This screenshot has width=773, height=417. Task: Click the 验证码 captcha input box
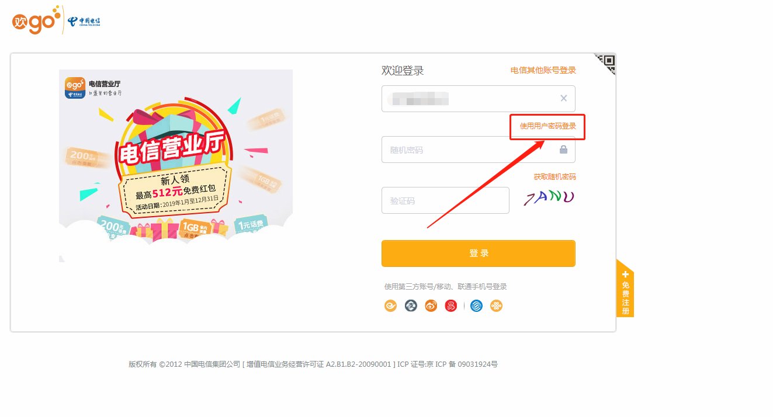(445, 200)
